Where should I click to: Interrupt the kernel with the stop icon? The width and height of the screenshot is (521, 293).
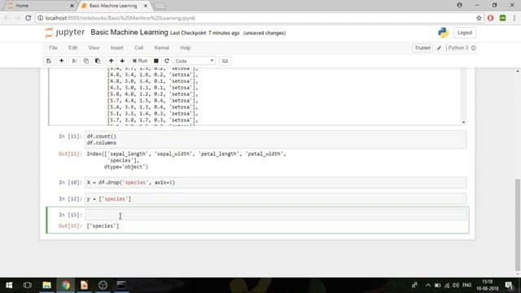155,61
